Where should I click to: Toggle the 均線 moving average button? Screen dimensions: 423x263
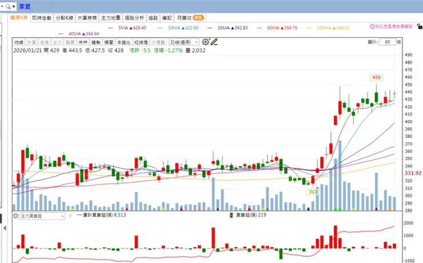(19, 42)
